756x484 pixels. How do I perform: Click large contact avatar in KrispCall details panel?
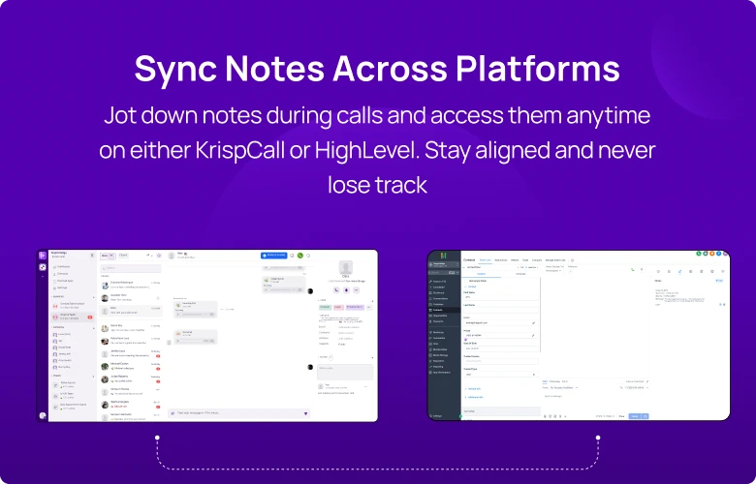click(346, 267)
